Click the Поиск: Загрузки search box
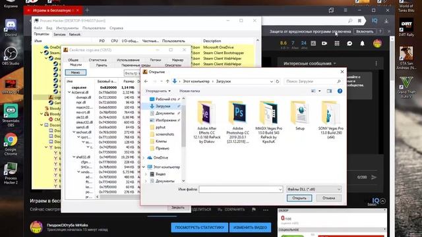Screen dimensions: 422x237 point(314,82)
